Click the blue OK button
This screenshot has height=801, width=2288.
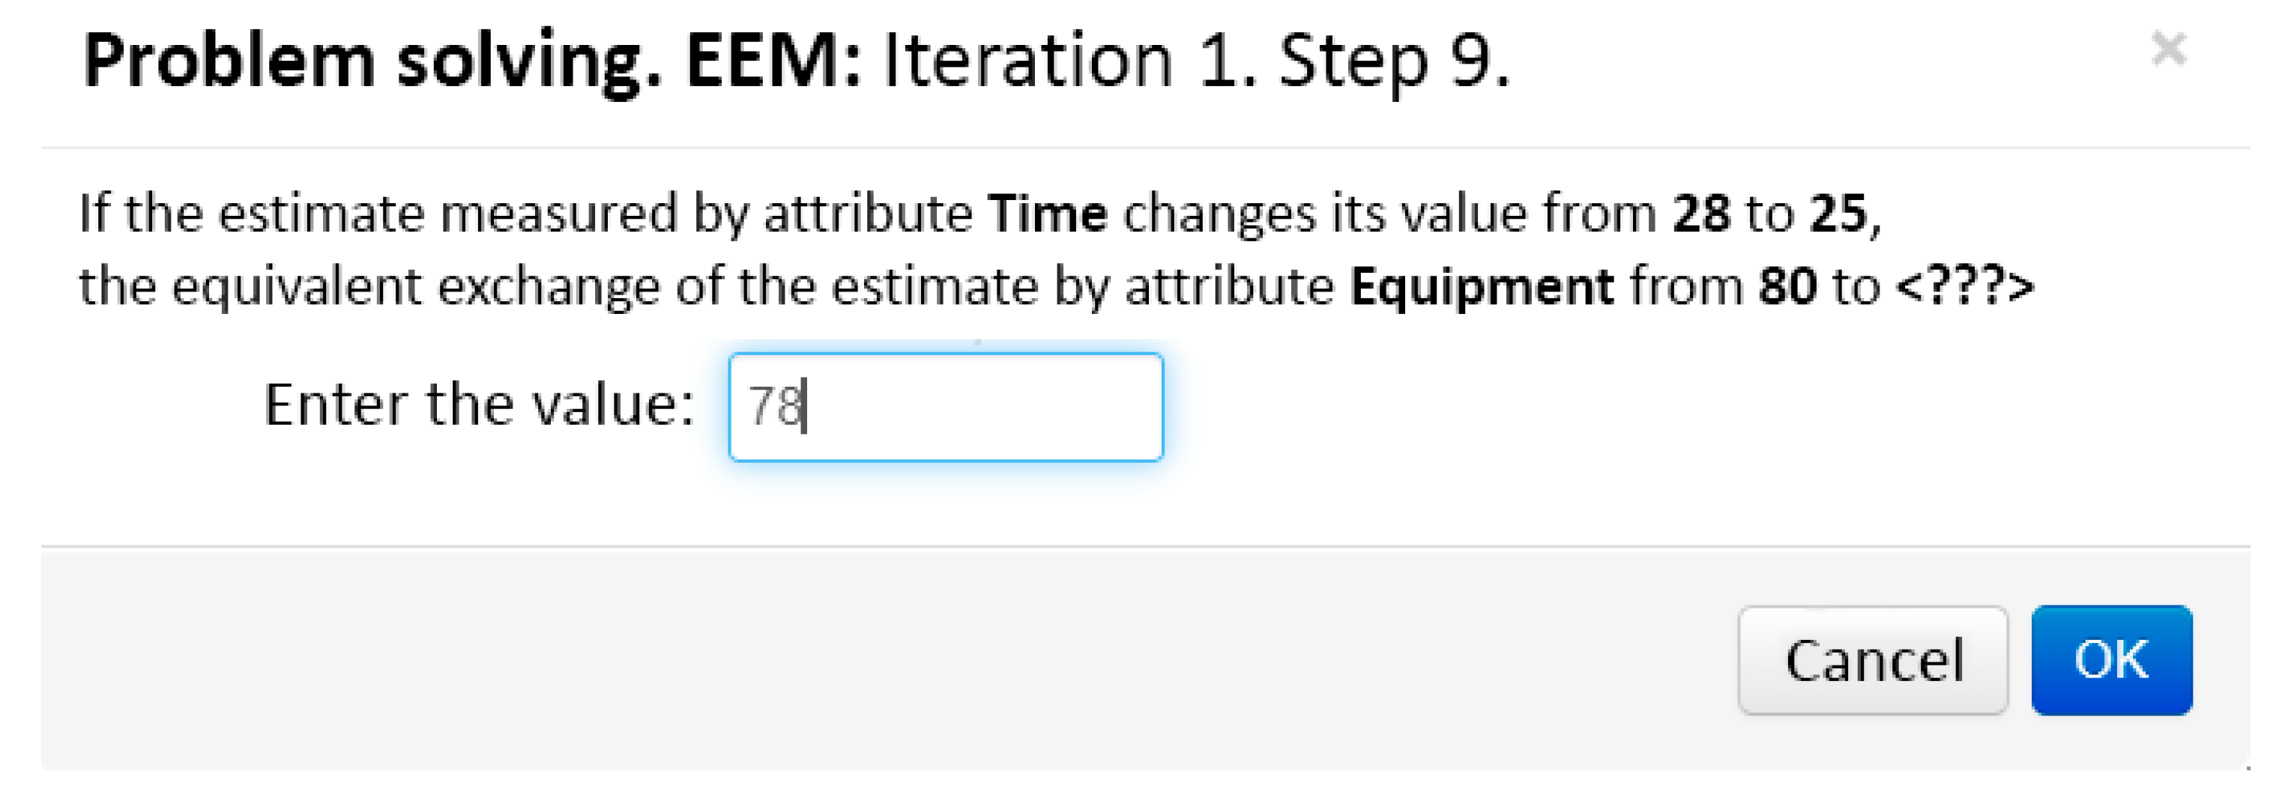[x=2110, y=660]
